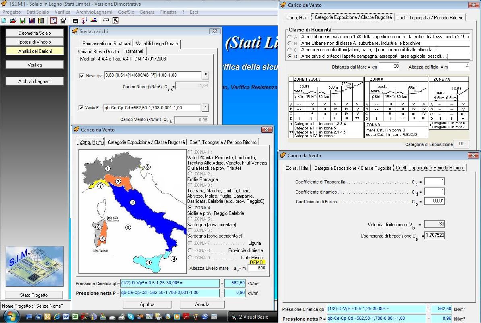Uncheck the Neve qs checkbox

[82, 75]
